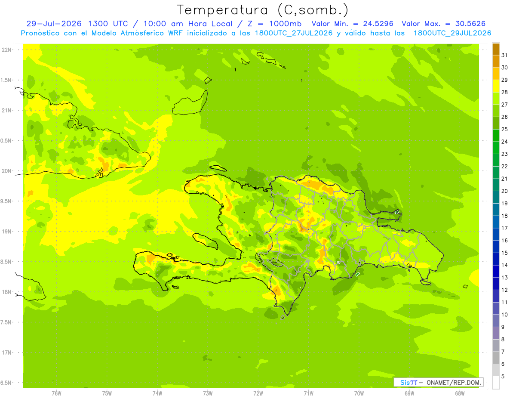Click the "72W" longitude axis label
The image size is (516, 399).
(258, 393)
